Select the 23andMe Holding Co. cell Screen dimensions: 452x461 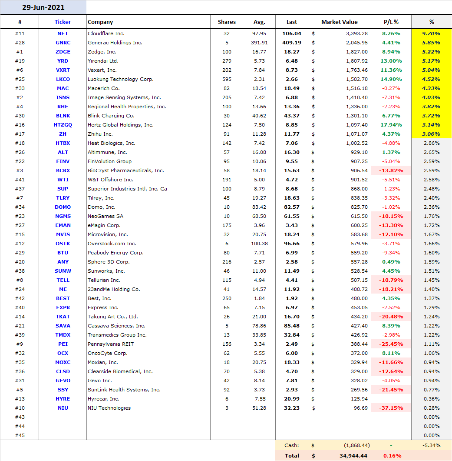pos(148,289)
